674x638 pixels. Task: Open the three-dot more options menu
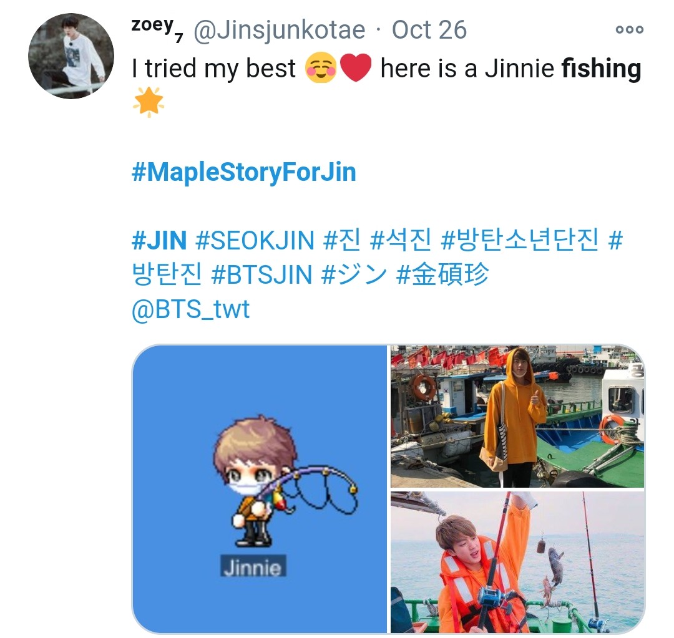click(629, 30)
